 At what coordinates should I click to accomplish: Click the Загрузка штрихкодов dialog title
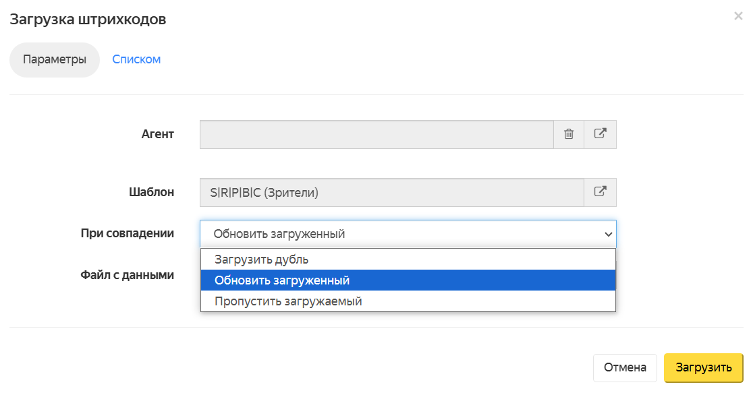point(88,19)
